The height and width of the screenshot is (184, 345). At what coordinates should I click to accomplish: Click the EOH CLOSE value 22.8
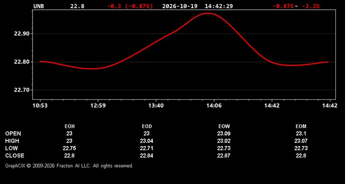pyautogui.click(x=69, y=155)
